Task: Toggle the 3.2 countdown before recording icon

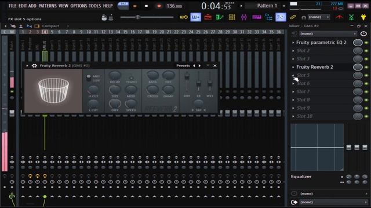Action: click(281, 17)
